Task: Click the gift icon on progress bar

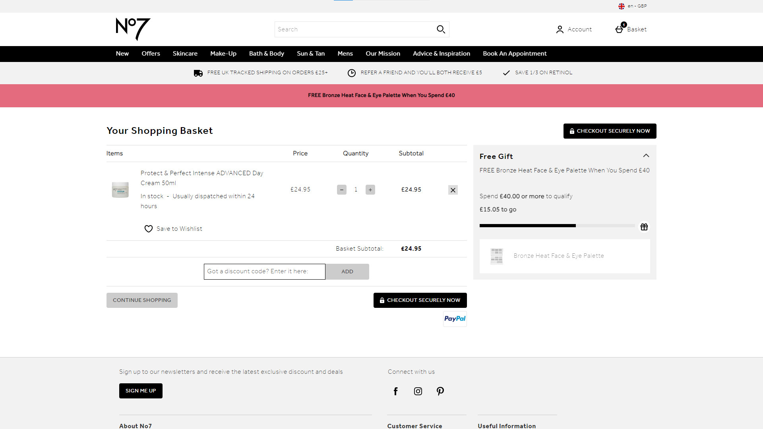Action: (644, 227)
